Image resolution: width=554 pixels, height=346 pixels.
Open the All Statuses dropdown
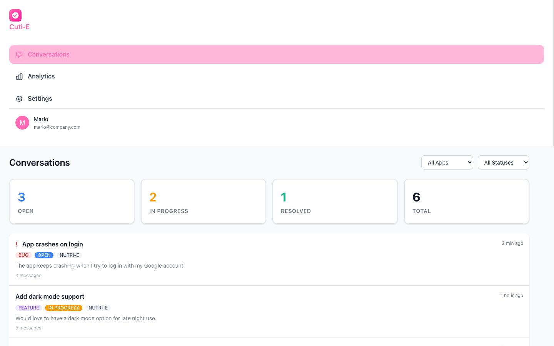[503, 162]
